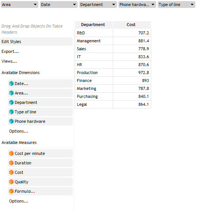Open the Phone hardware filter dropdown
This screenshot has height=212, width=201.
pos(137,5)
